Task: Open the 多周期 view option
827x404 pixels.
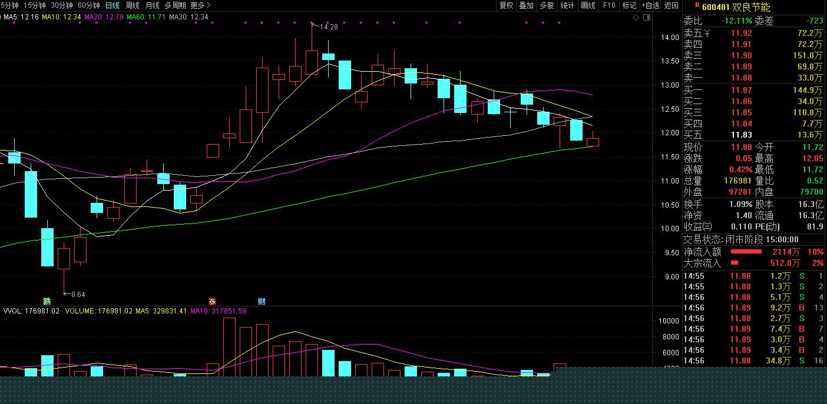Action: point(175,5)
